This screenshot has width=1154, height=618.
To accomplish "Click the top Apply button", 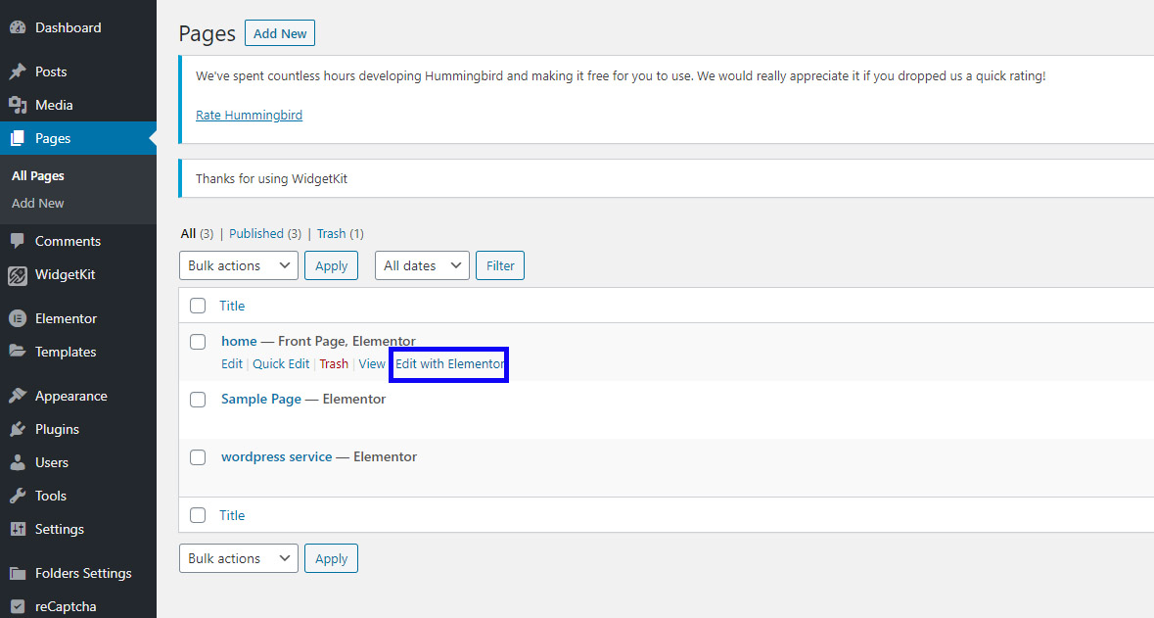I will (x=331, y=266).
